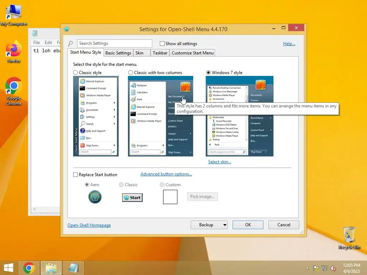The height and width of the screenshot is (275, 367).
Task: Open File Explorer in the taskbar
Action: pyautogui.click(x=51, y=268)
